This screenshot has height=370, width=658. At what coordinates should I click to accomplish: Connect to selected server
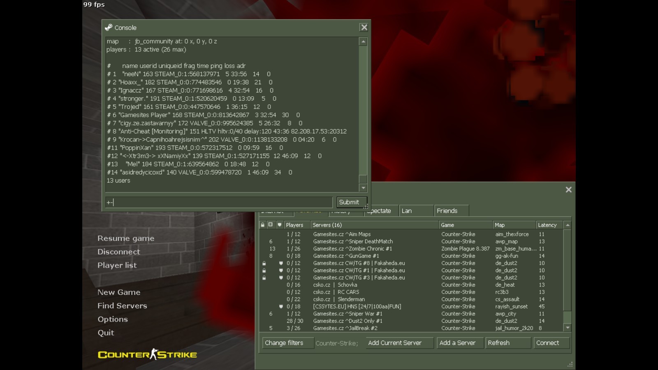coord(551,343)
